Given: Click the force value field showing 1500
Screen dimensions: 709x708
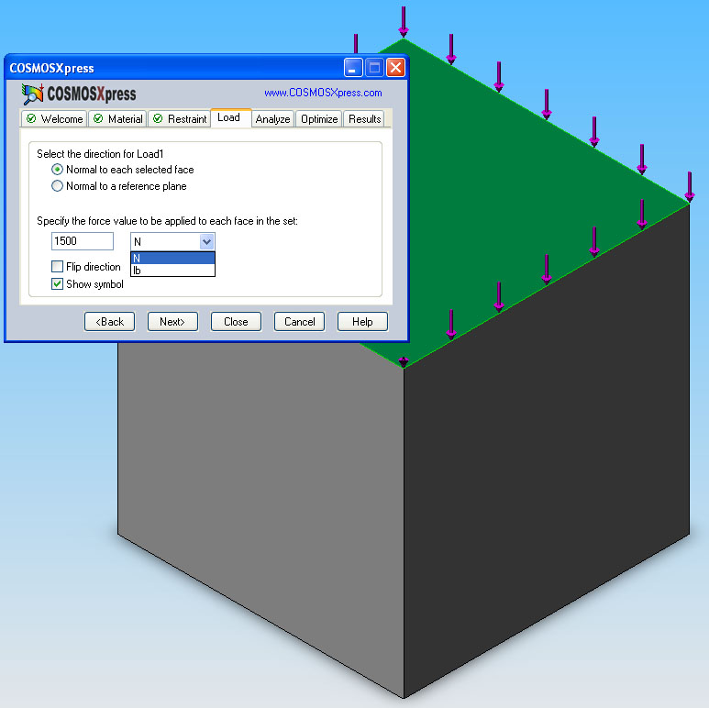Looking at the screenshot, I should tap(83, 241).
